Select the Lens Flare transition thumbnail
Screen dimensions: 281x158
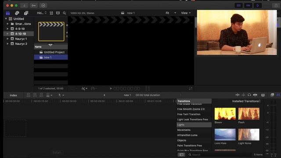click(225, 135)
